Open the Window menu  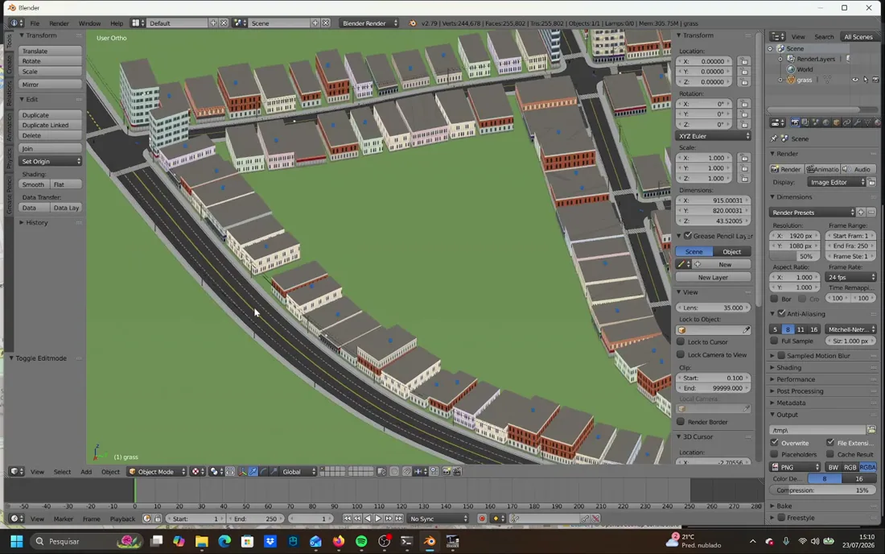(x=89, y=23)
